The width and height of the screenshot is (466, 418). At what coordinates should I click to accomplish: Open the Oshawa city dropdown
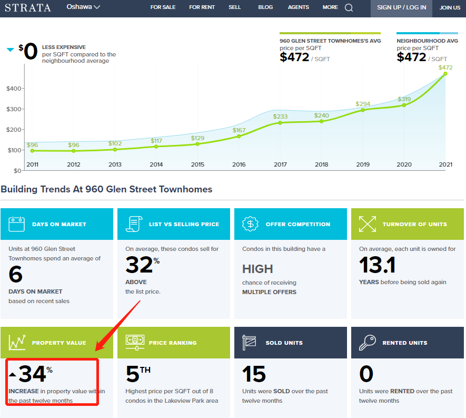click(x=83, y=7)
